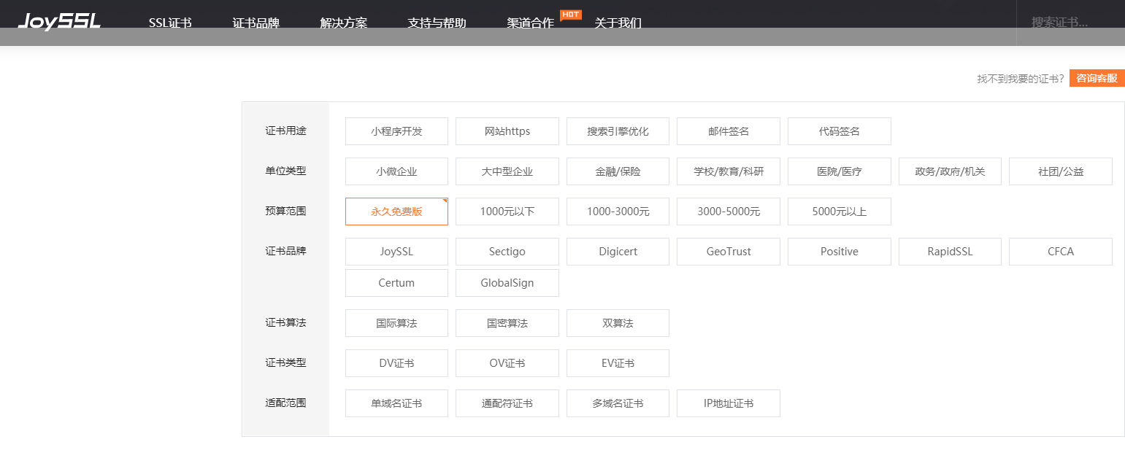Choose the 5000元以上 budget range
The height and width of the screenshot is (450, 1125).
pos(840,212)
